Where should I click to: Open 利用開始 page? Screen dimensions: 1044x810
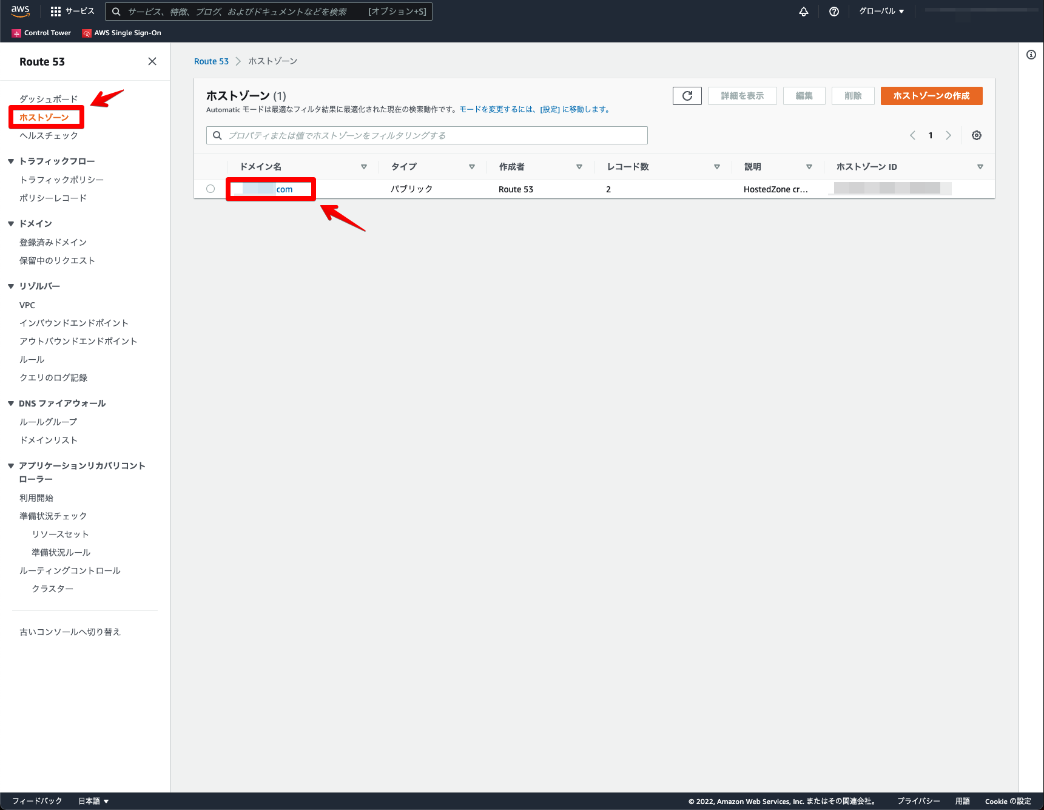pos(36,498)
